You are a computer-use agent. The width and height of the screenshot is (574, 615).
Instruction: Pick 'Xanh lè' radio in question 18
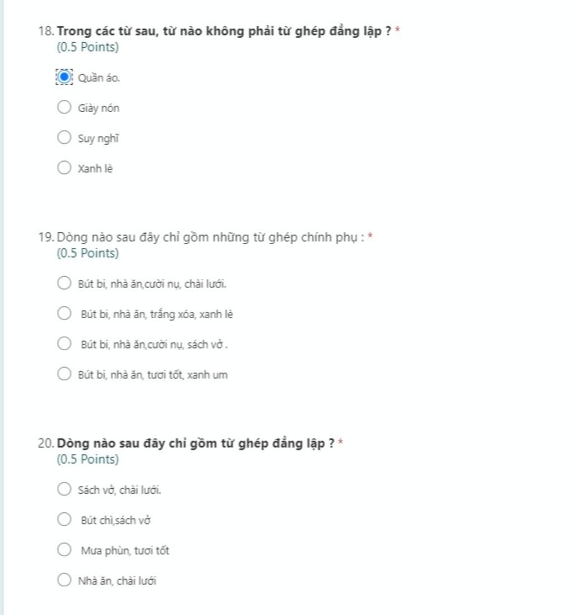click(x=64, y=168)
